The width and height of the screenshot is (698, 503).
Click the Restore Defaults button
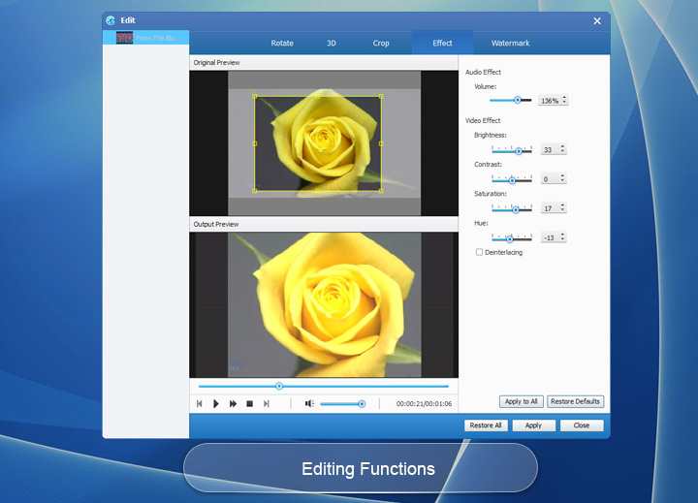[x=575, y=401]
